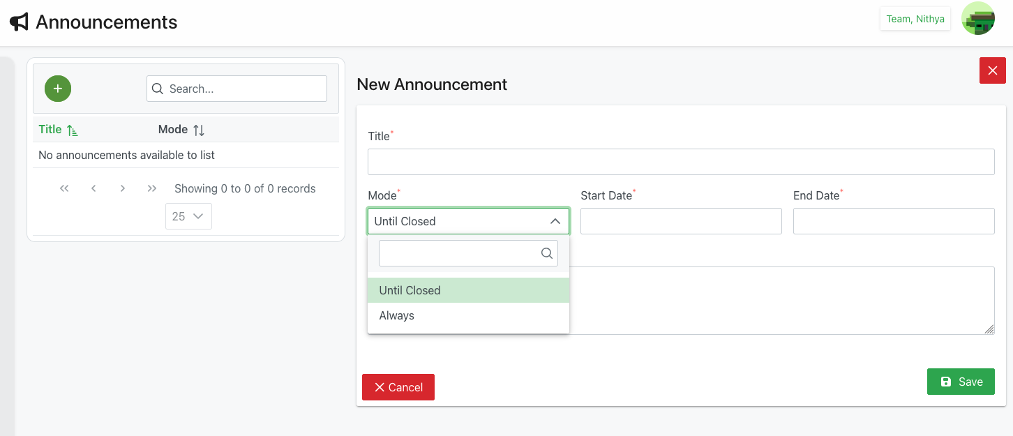Click the Start Date input field

(680, 221)
